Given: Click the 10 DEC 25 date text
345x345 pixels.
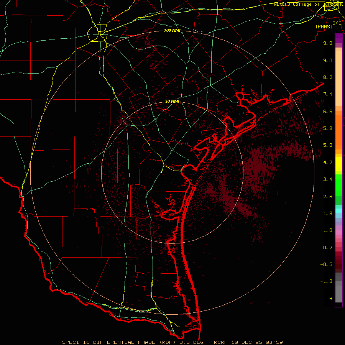Looking at the screenshot, I should (248, 342).
